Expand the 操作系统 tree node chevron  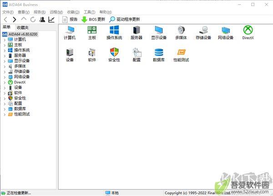point(5,50)
